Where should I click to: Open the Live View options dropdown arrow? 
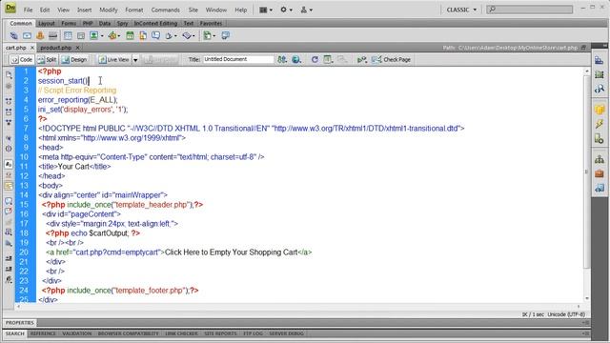[x=135, y=60]
